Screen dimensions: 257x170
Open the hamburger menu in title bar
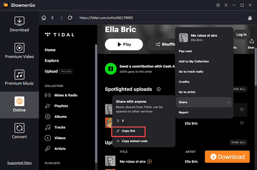coord(226,5)
